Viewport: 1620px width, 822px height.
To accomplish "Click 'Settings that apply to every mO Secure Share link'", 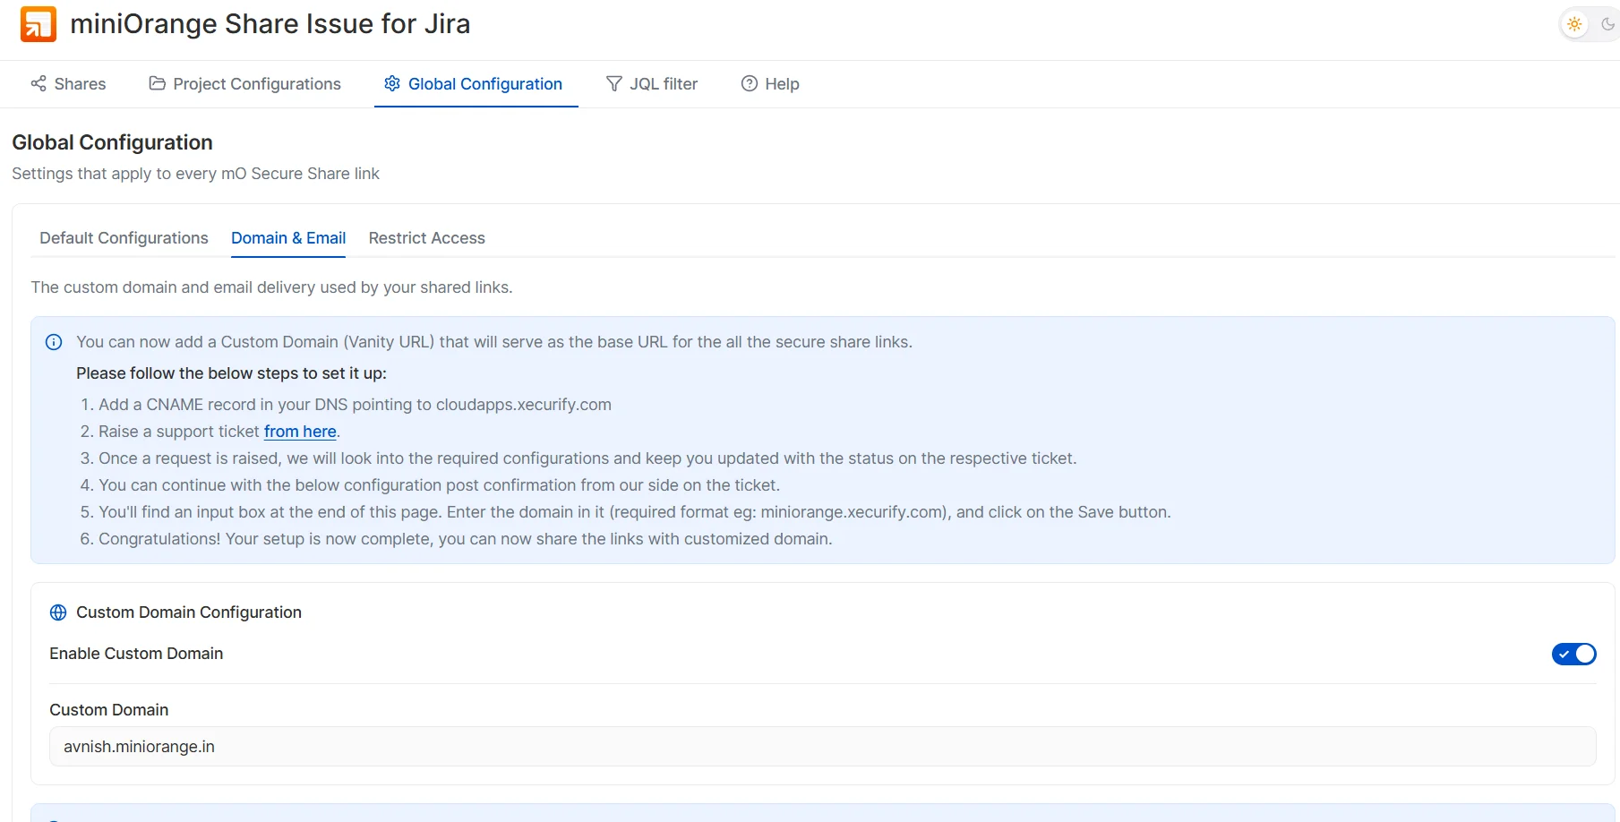I will point(195,174).
